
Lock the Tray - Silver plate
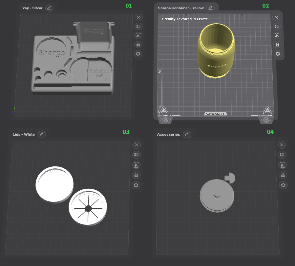(138, 45)
